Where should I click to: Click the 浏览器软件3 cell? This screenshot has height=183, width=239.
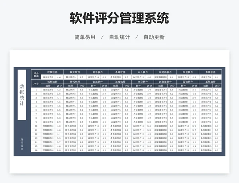click(x=161, y=98)
